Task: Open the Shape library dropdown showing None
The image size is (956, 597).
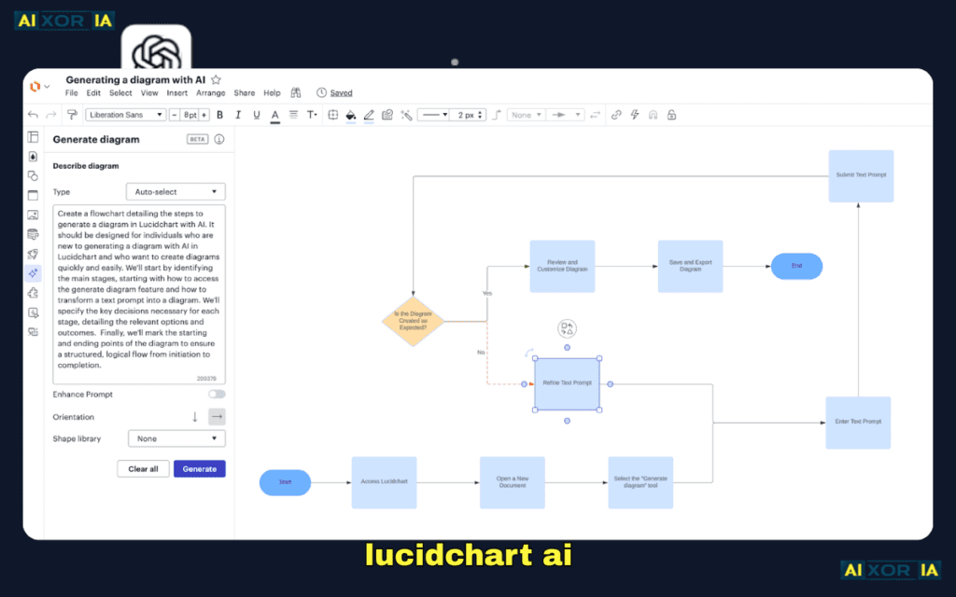Action: 176,437
